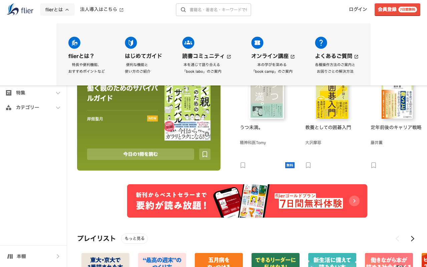The width and height of the screenshot is (427, 267).
Task: Click the 会員登録 7日間無料 button
Action: coord(397,10)
